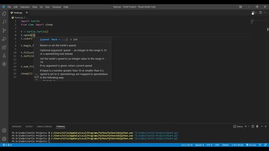
Task: Open the Accounts menu icon
Action: 4,130
